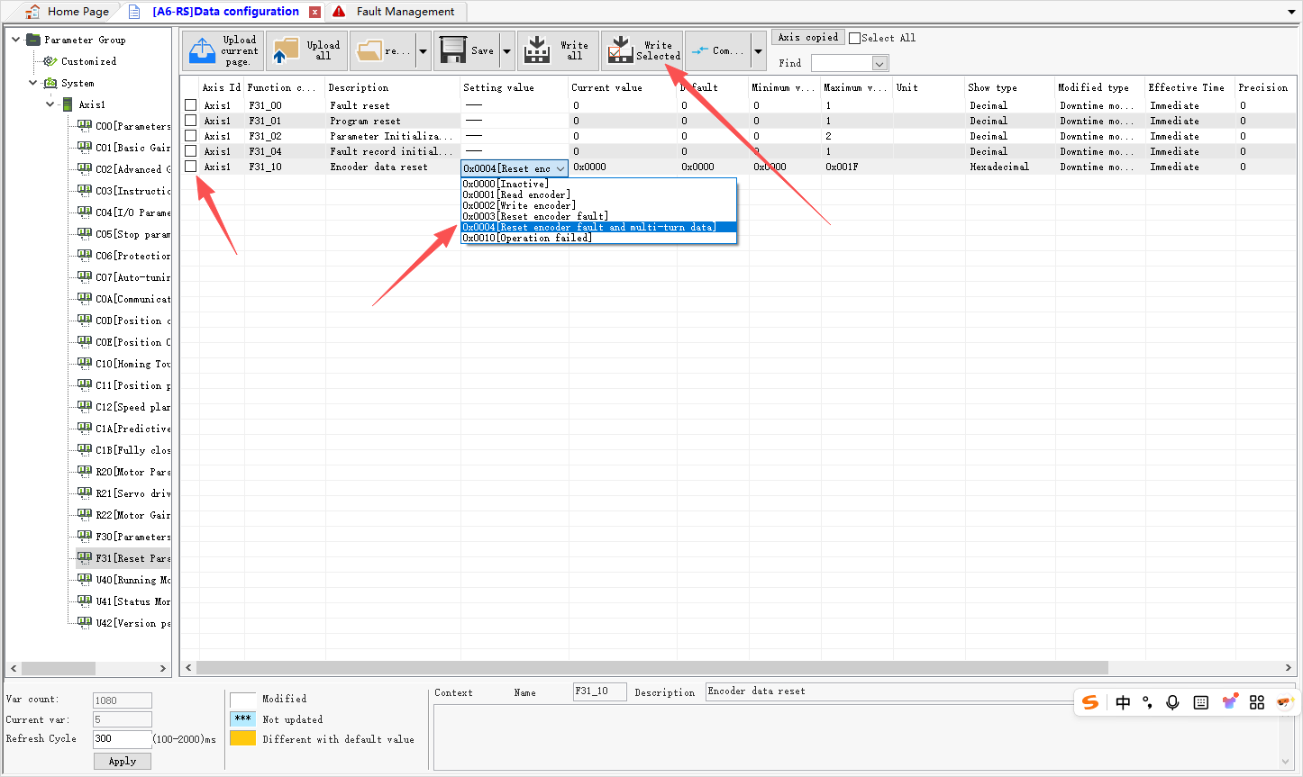Select '0x0003[Reset encoder fault]' in dropdown list
The image size is (1303, 777).
point(598,216)
